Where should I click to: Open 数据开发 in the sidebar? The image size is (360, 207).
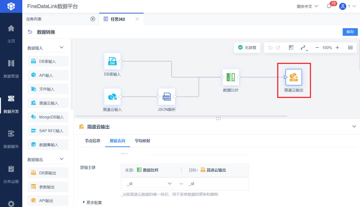pos(11,104)
